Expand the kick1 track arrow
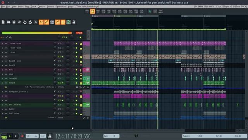The height and width of the screenshot is (140, 248). click(2, 70)
